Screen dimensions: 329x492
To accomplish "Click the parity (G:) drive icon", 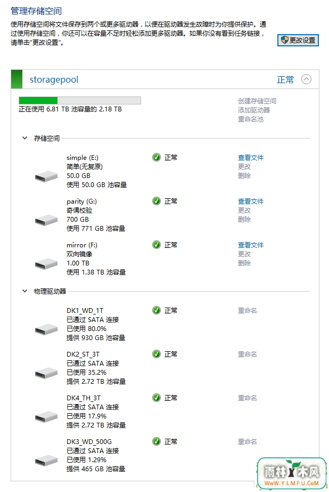I will click(46, 220).
